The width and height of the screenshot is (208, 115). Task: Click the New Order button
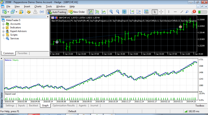tap(77, 12)
